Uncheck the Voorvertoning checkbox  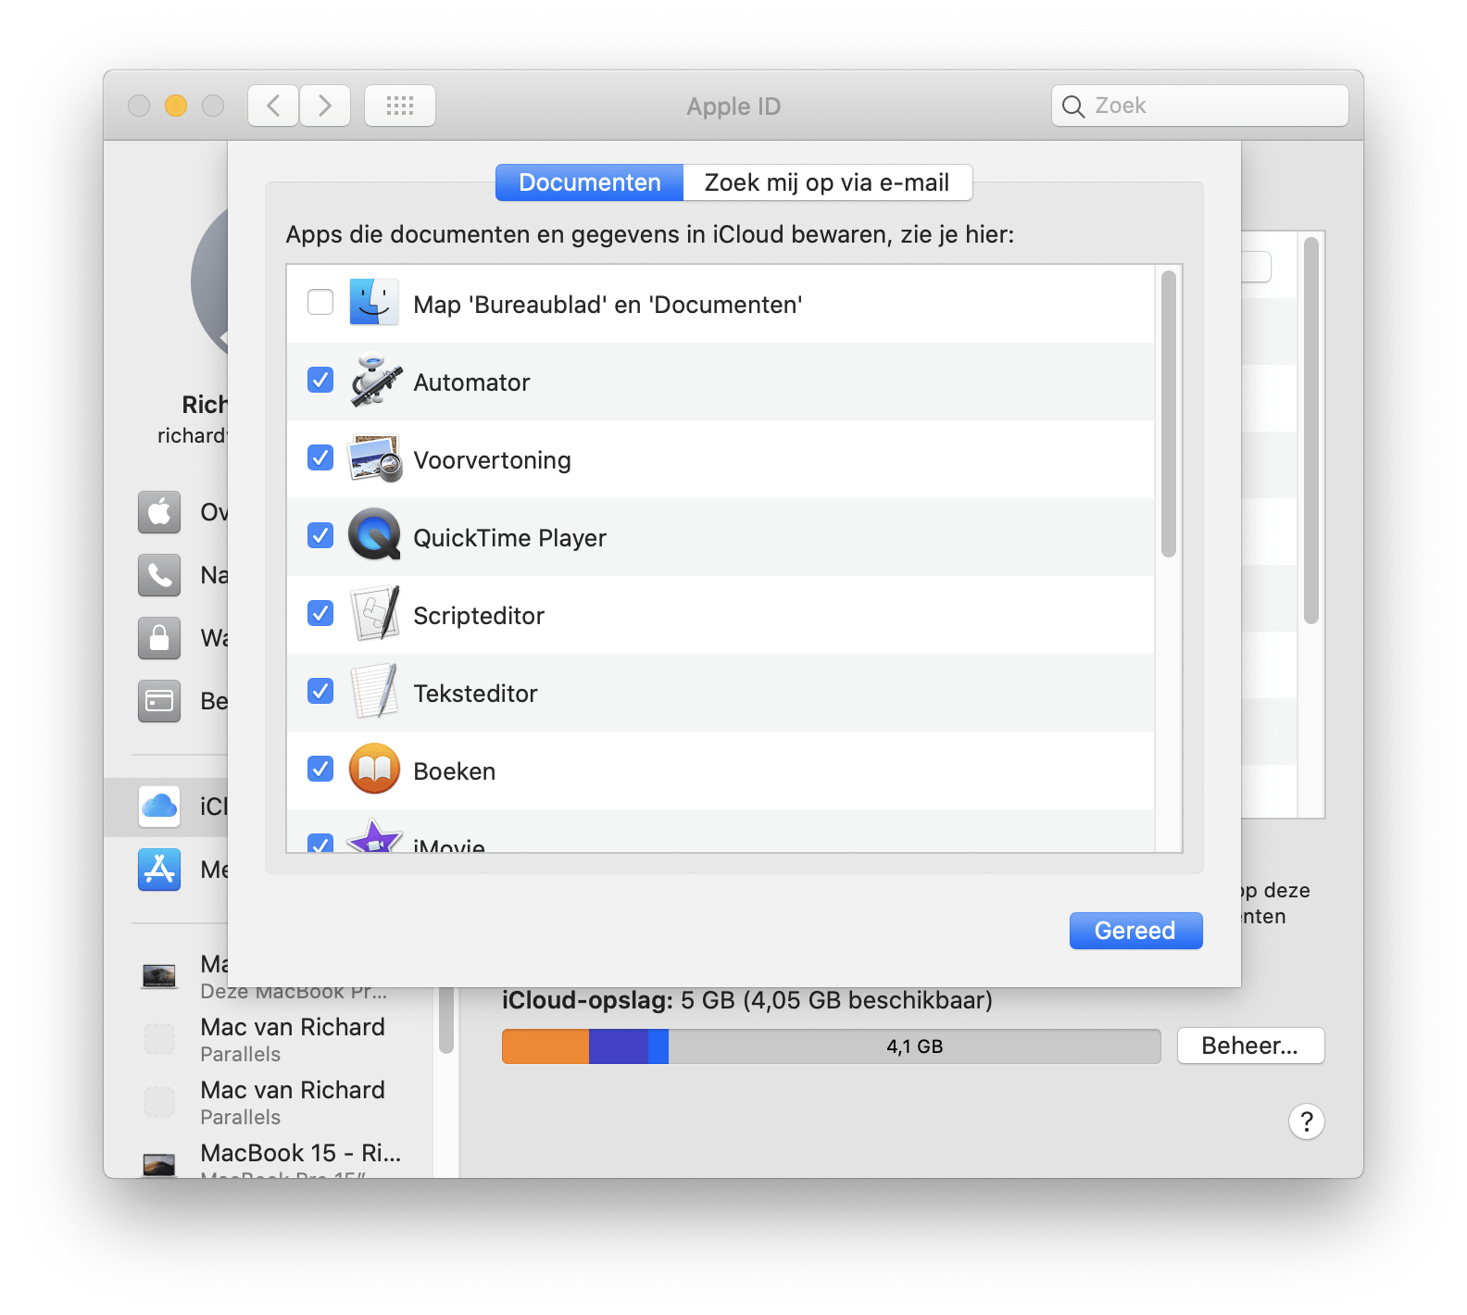pyautogui.click(x=320, y=457)
